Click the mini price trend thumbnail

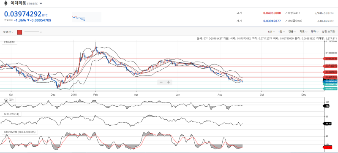click(x=87, y=17)
